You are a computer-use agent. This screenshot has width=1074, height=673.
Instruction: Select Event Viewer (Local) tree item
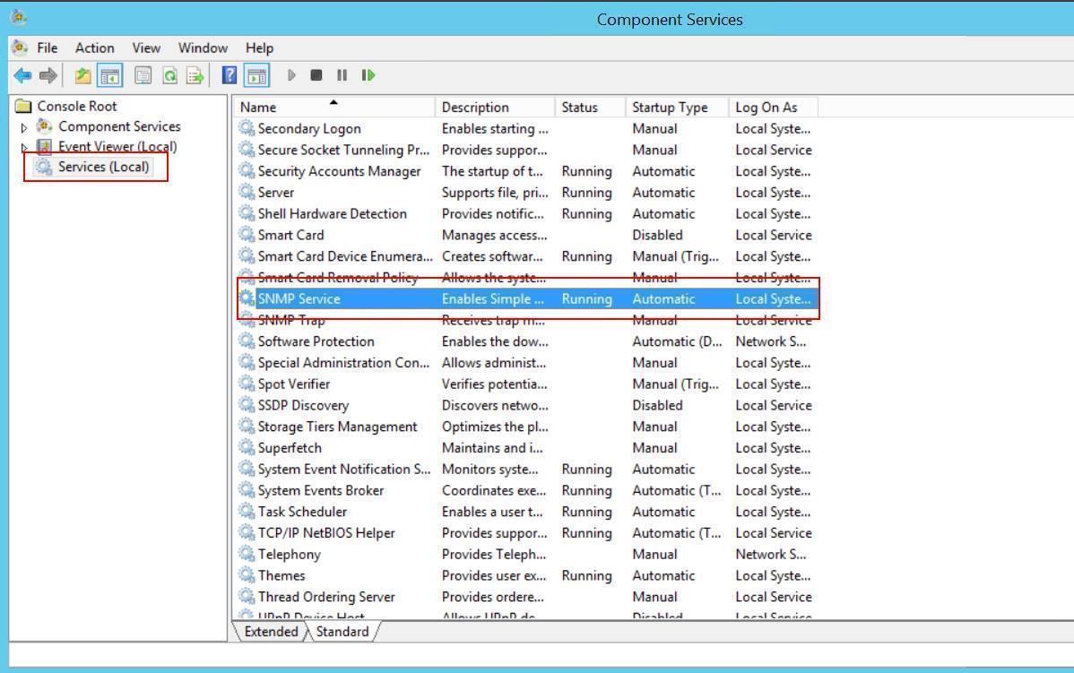(117, 146)
